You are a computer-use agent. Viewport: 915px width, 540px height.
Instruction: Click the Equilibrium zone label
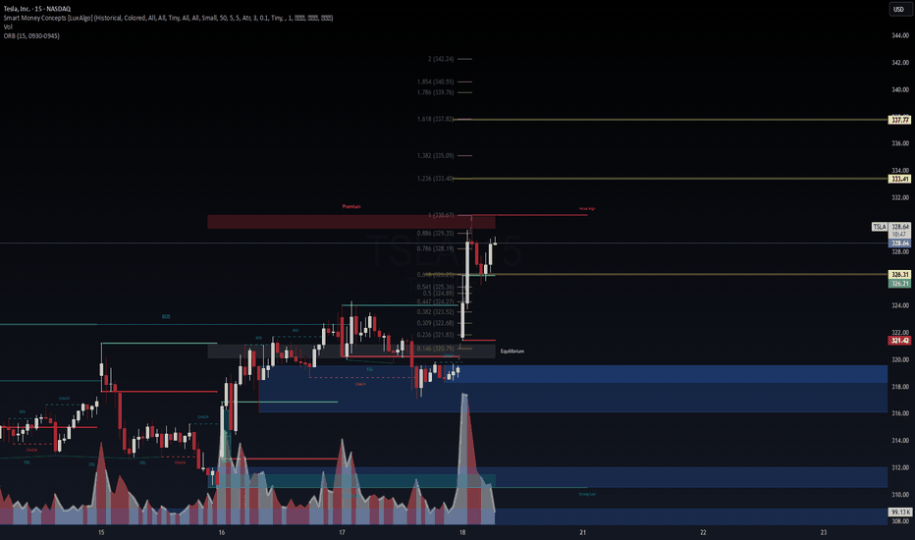(512, 351)
